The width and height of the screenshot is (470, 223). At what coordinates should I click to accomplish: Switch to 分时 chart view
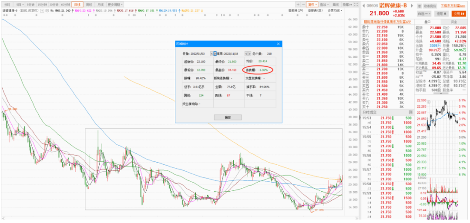[7, 4]
